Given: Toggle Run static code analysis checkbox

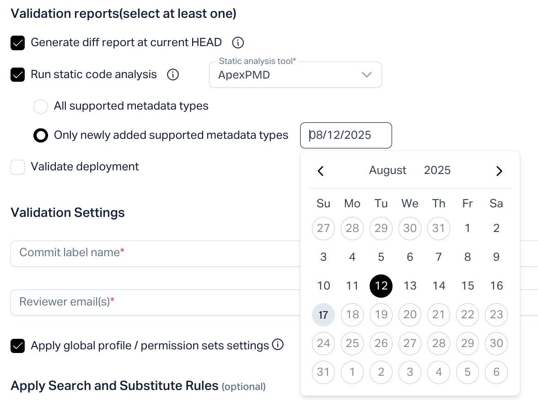Looking at the screenshot, I should tap(18, 74).
